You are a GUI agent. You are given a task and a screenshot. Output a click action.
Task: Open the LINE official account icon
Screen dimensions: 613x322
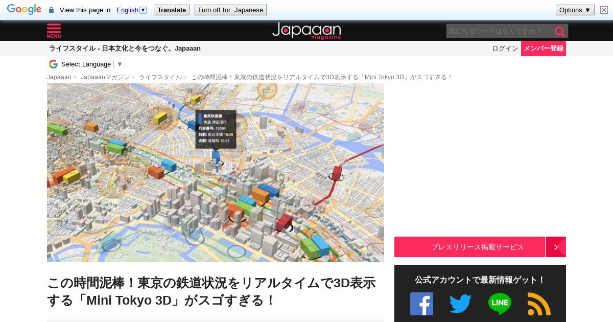[x=500, y=304]
